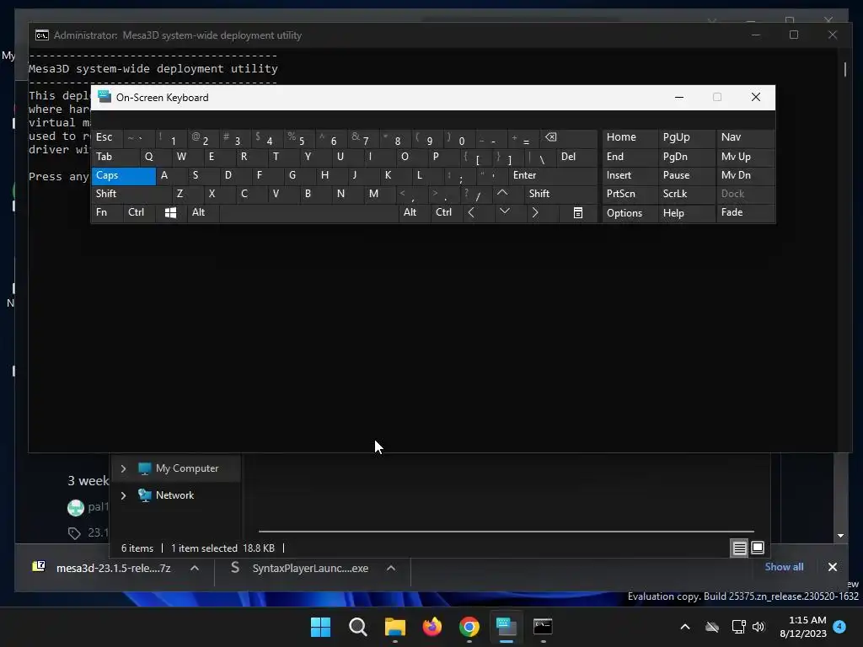This screenshot has height=647, width=863.
Task: Toggle the right Alt key
Action: pyautogui.click(x=415, y=212)
